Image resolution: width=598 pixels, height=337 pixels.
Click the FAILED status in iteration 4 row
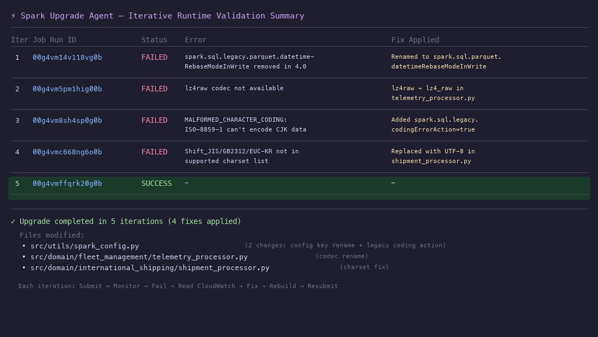point(154,152)
